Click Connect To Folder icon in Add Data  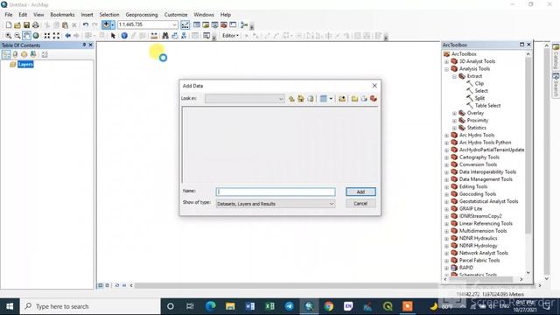(x=342, y=99)
